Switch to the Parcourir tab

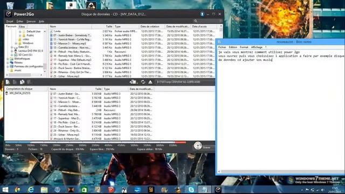[x=11, y=26]
